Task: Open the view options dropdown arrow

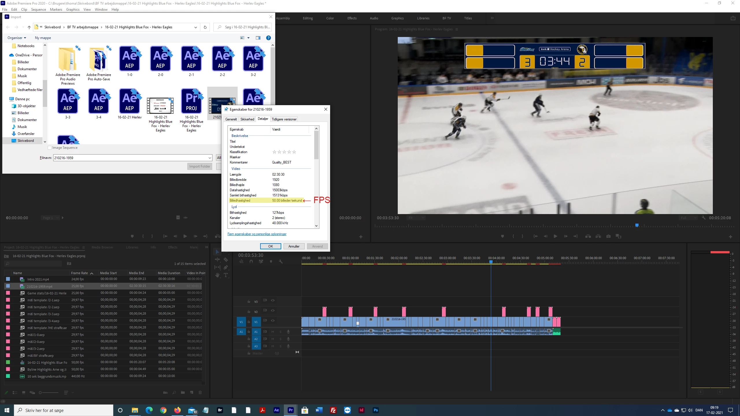Action: click(x=248, y=38)
